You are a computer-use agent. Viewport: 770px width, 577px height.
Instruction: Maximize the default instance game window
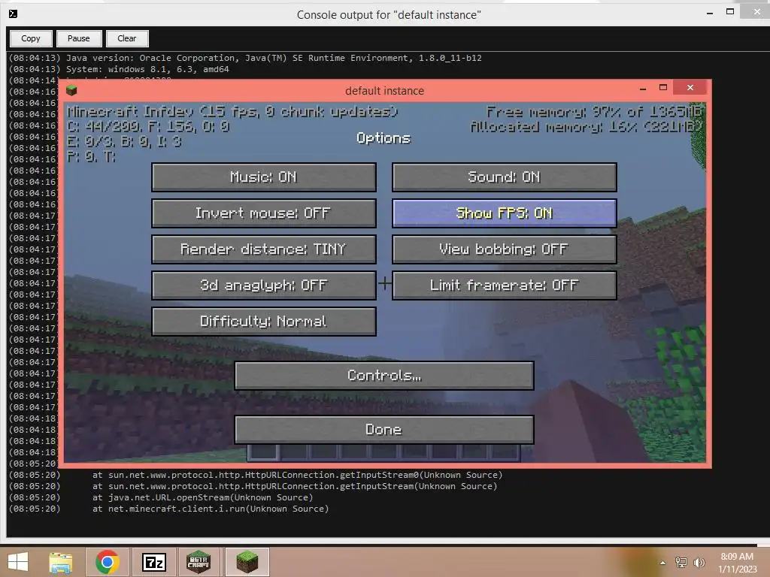(x=663, y=87)
